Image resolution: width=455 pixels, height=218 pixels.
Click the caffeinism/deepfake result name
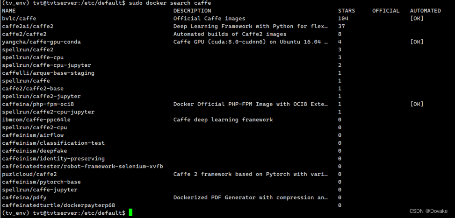click(x=34, y=151)
